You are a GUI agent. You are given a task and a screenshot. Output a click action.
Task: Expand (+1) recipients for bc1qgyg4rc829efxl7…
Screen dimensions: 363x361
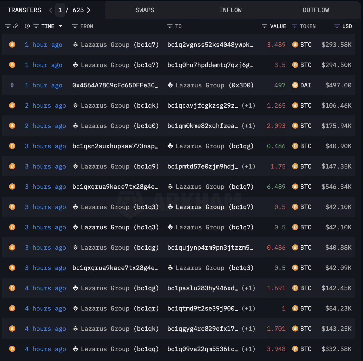click(x=248, y=329)
